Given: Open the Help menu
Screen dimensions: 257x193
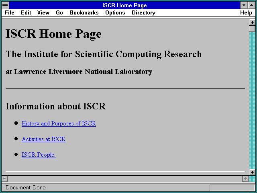Looking at the screenshot, I should click(x=246, y=13).
